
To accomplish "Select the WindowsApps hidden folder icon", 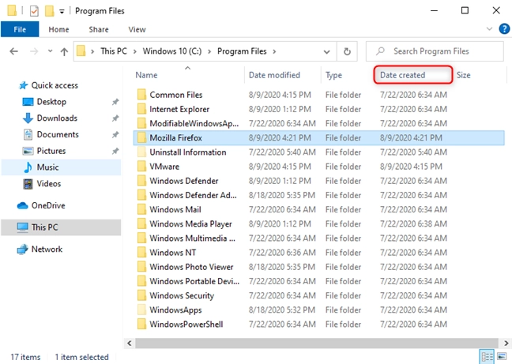I will [x=141, y=310].
